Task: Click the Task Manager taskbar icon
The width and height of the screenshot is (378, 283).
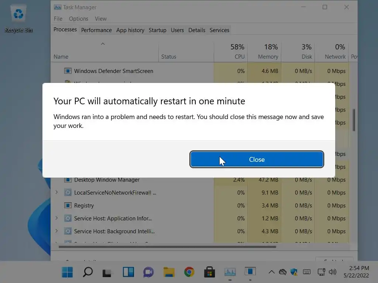Action: click(x=230, y=272)
